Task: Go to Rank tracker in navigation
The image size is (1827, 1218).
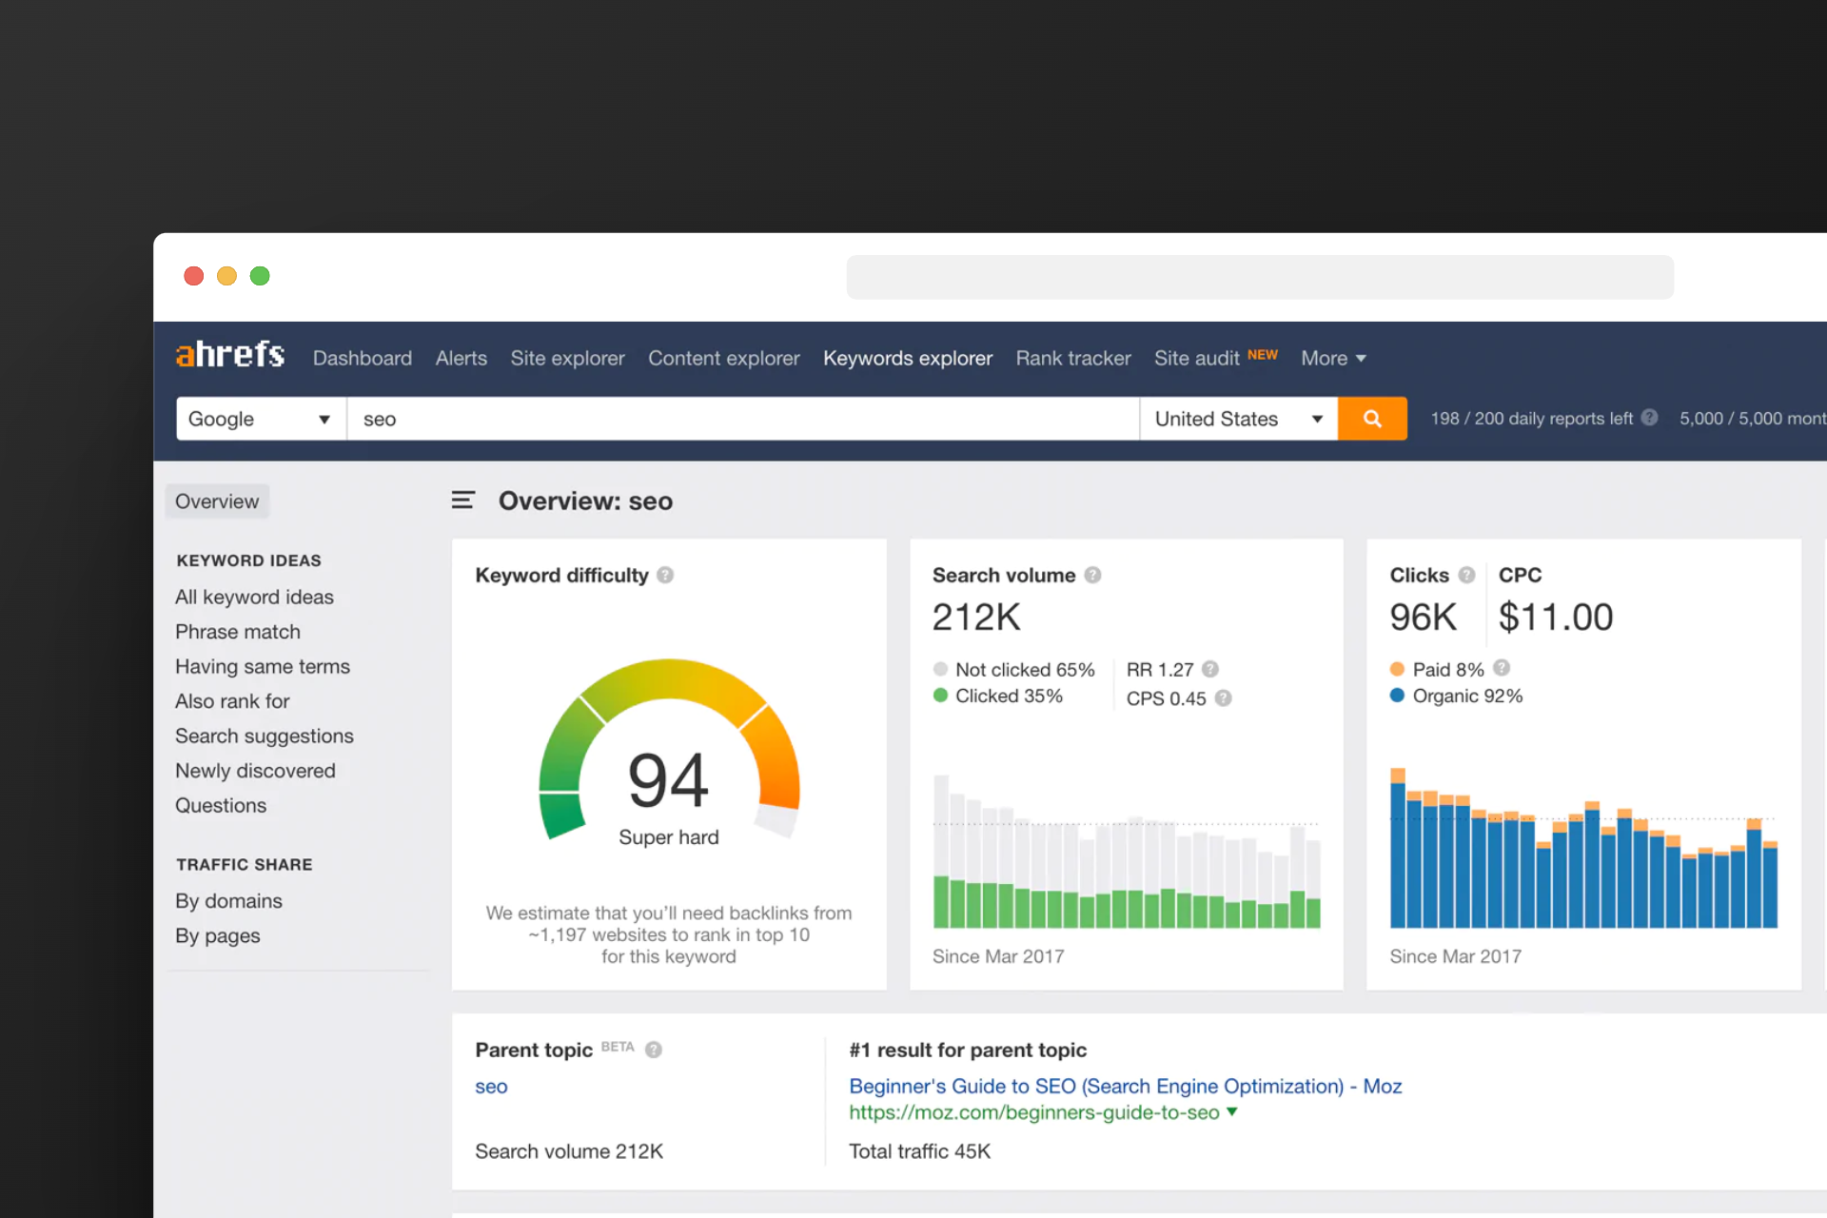Action: click(x=1072, y=359)
